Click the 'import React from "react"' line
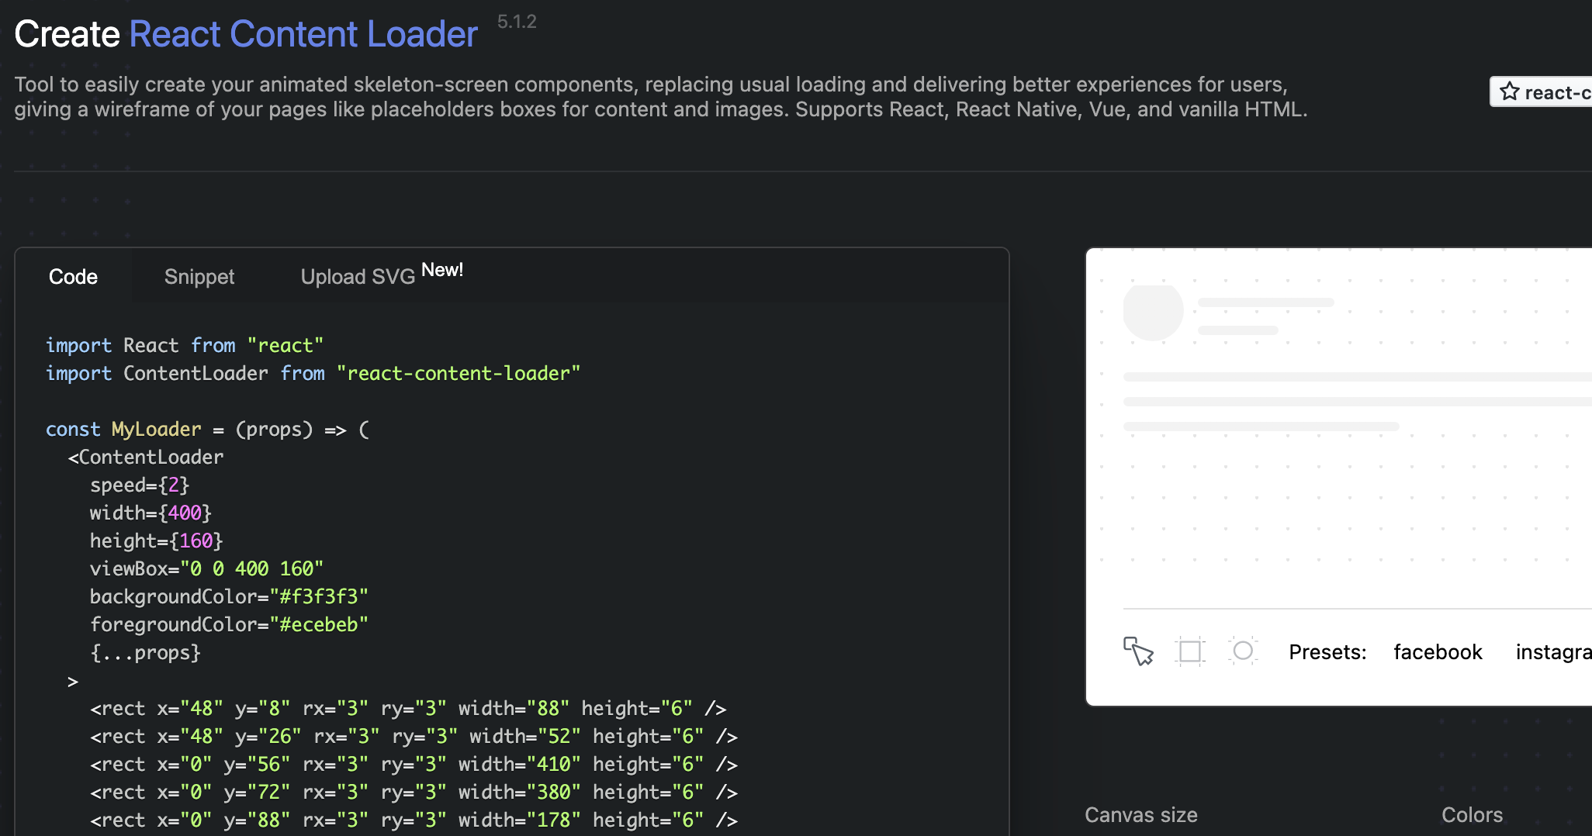The height and width of the screenshot is (836, 1592). click(x=185, y=345)
